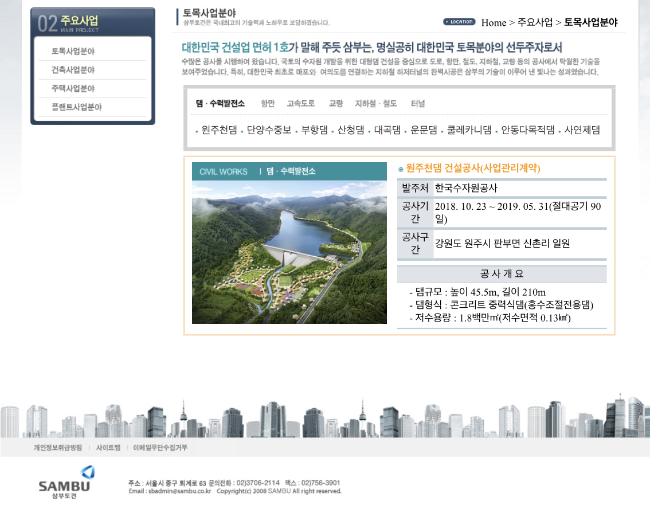The image size is (650, 509).
Task: Open the 운문댐 project link
Action: click(x=424, y=130)
